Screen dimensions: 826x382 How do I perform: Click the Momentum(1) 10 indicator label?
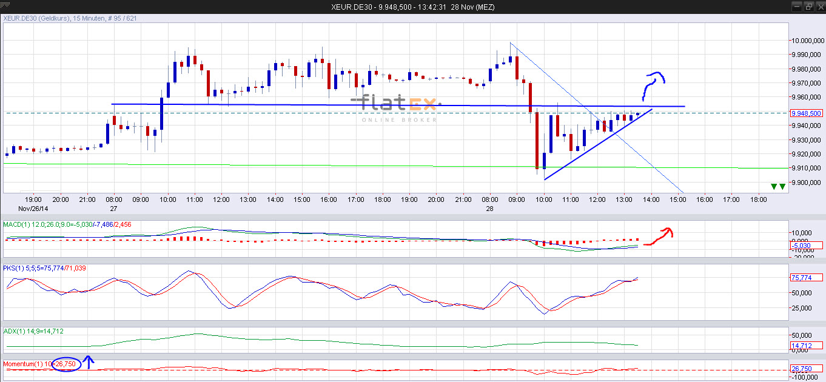[x=24, y=364]
